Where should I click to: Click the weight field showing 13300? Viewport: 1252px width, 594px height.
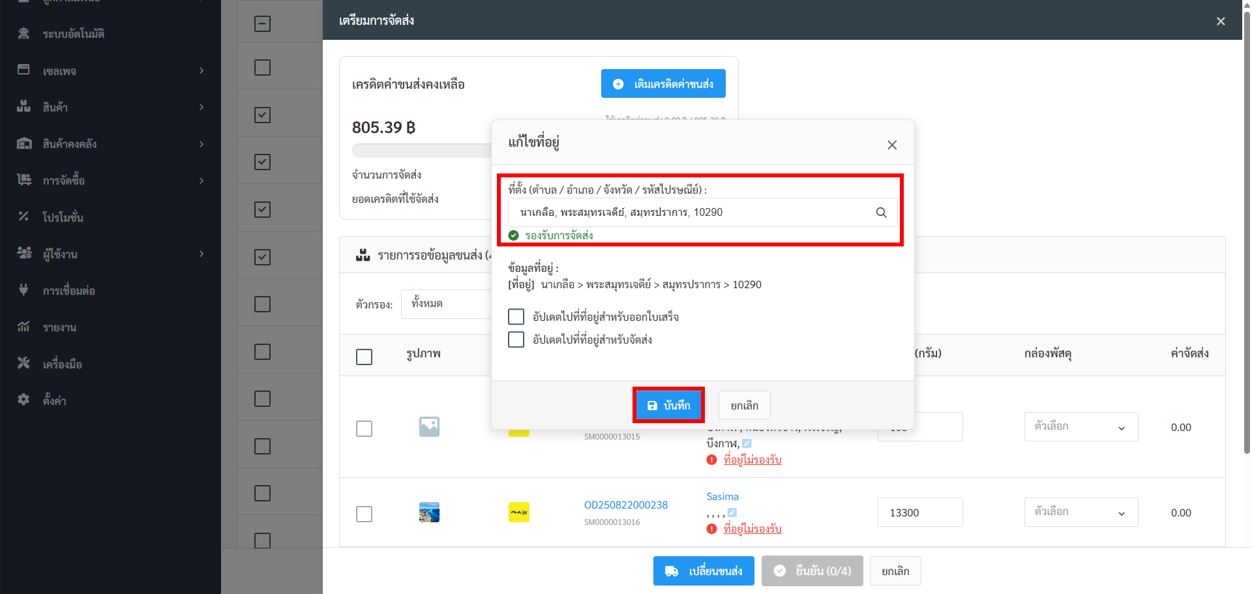919,512
